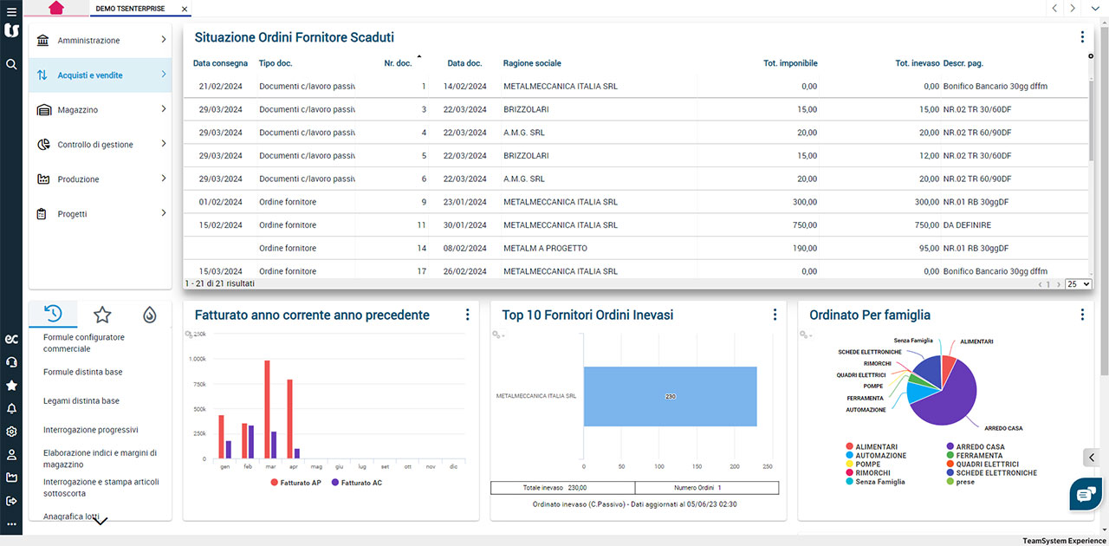Viewport: 1109px width, 546px height.
Task: Click the gear icon on Fatturato chart
Action: click(189, 335)
